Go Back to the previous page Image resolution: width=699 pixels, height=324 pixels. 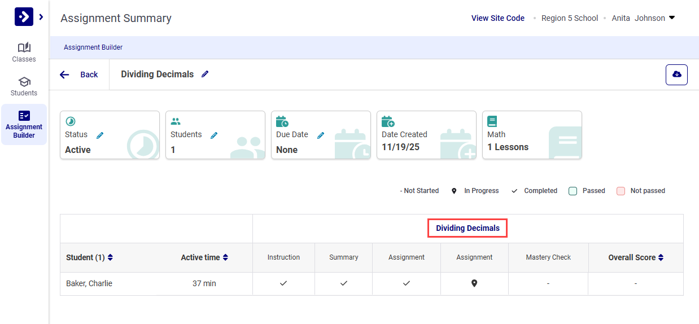coord(79,75)
